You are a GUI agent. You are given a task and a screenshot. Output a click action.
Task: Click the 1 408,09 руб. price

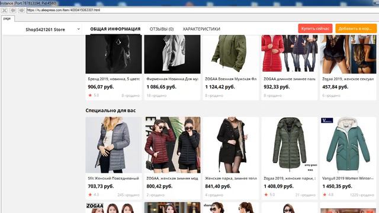(279, 186)
